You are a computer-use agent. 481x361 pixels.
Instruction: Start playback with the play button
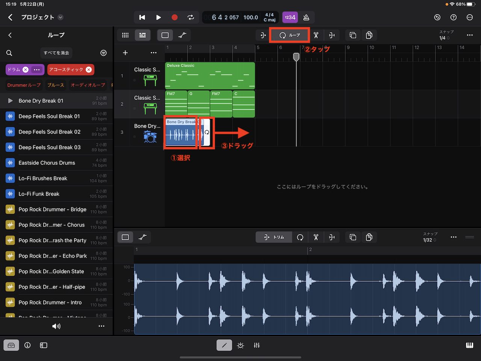click(x=158, y=17)
